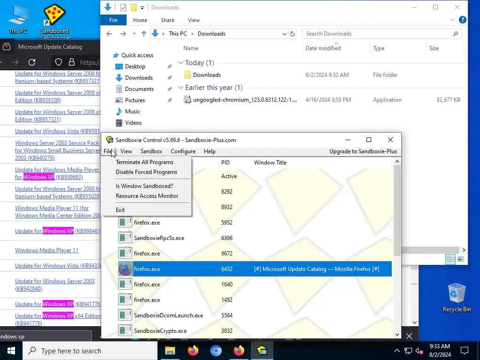Choose Exit from Sandboxie File menu
Screen dimensions: 480x360
tap(120, 210)
